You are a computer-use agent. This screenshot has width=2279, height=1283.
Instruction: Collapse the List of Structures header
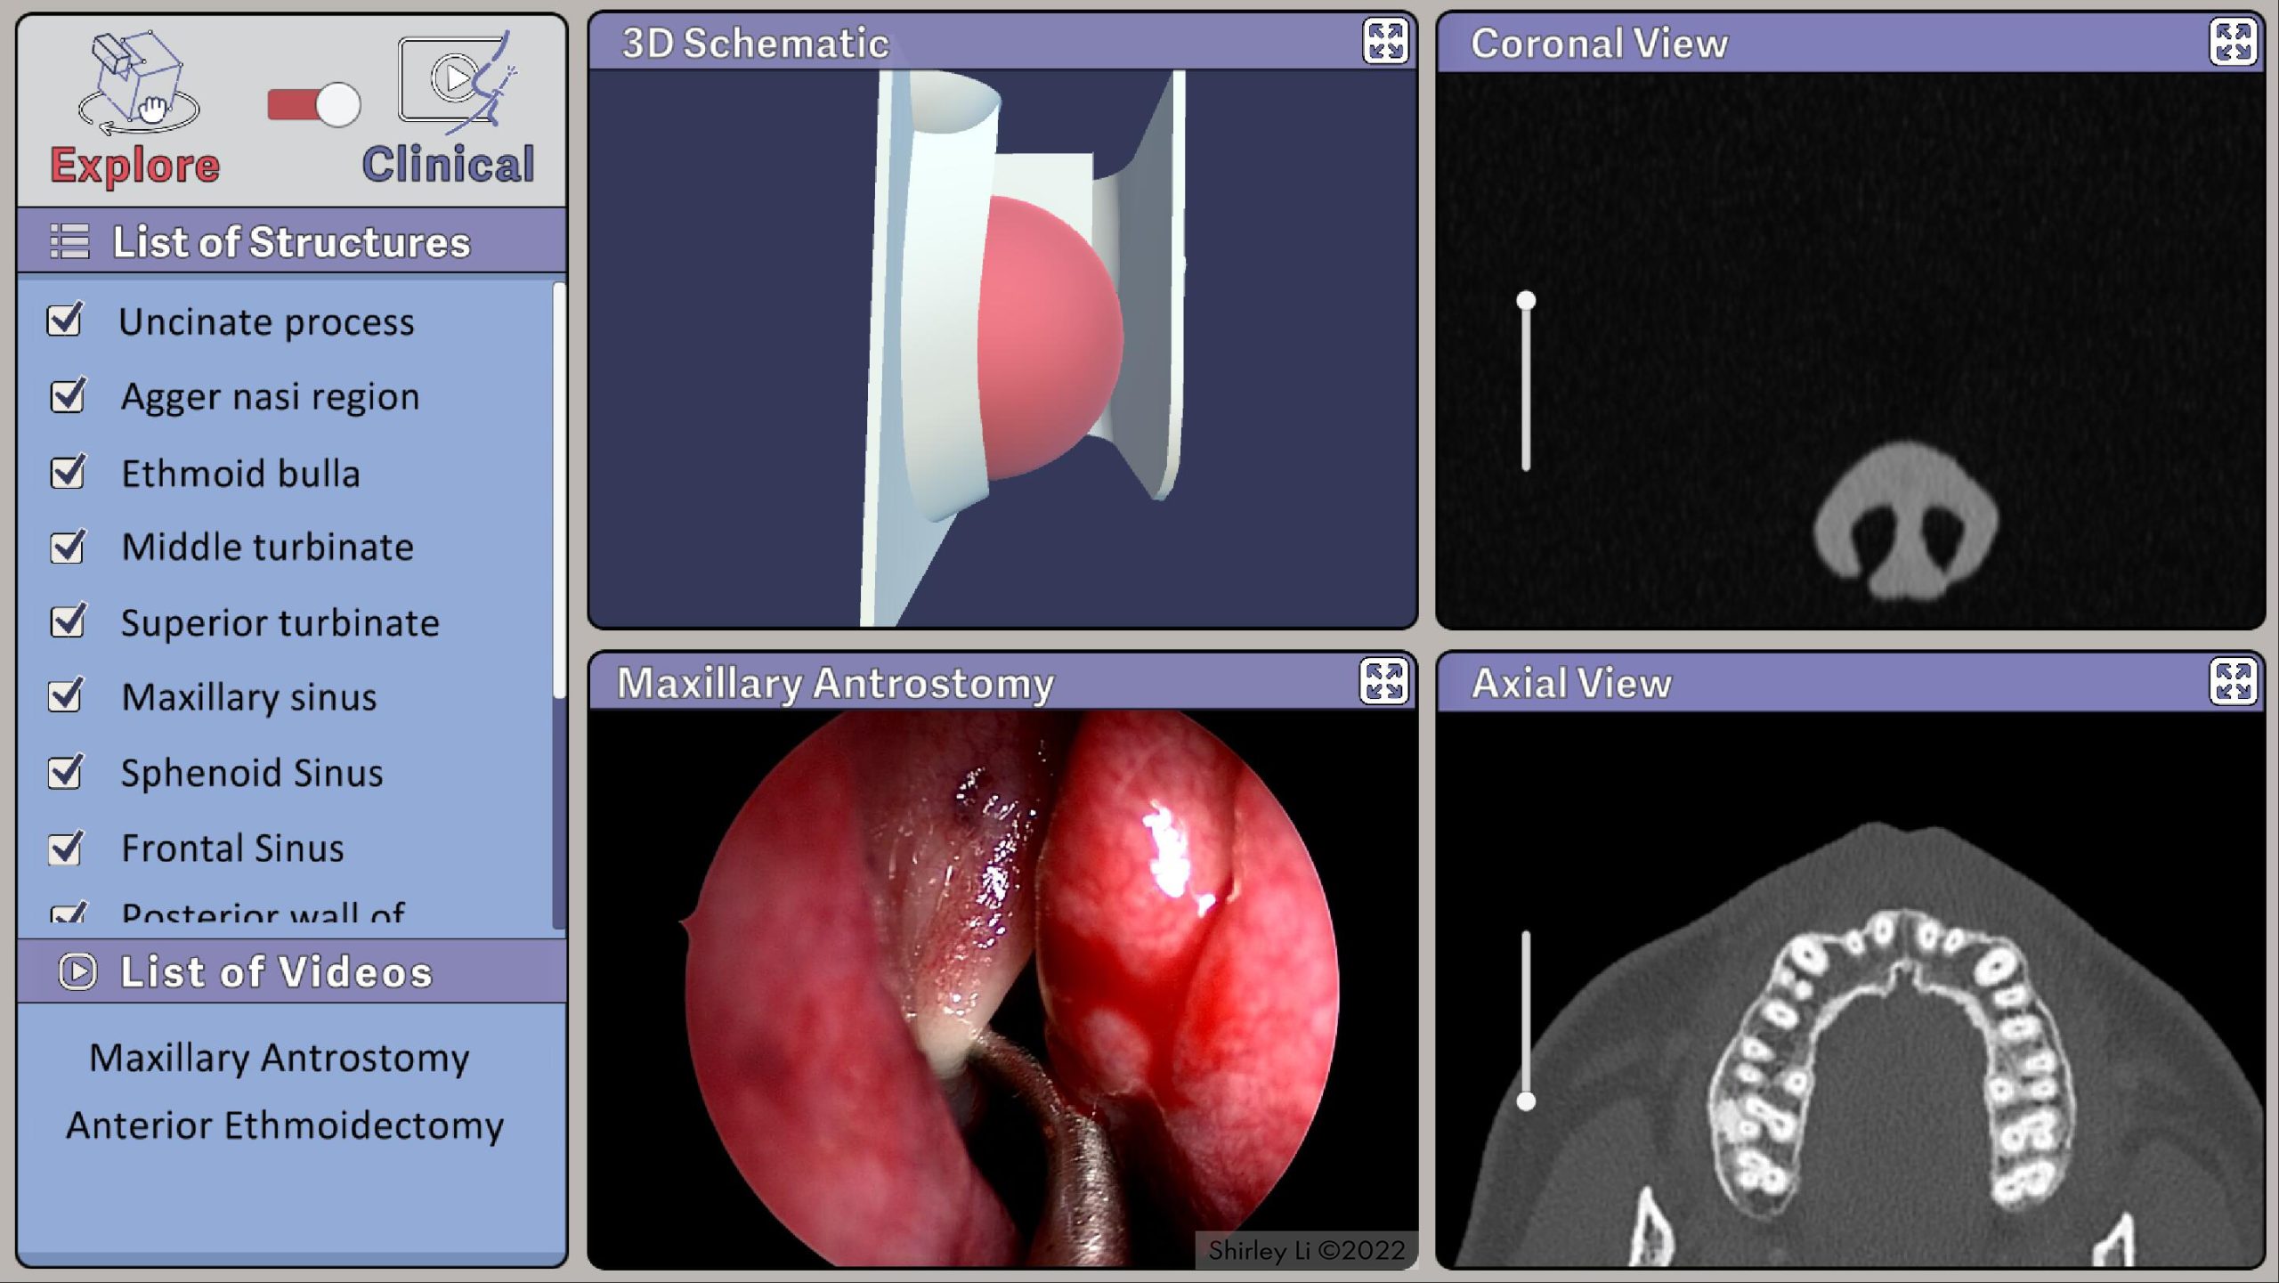291,241
